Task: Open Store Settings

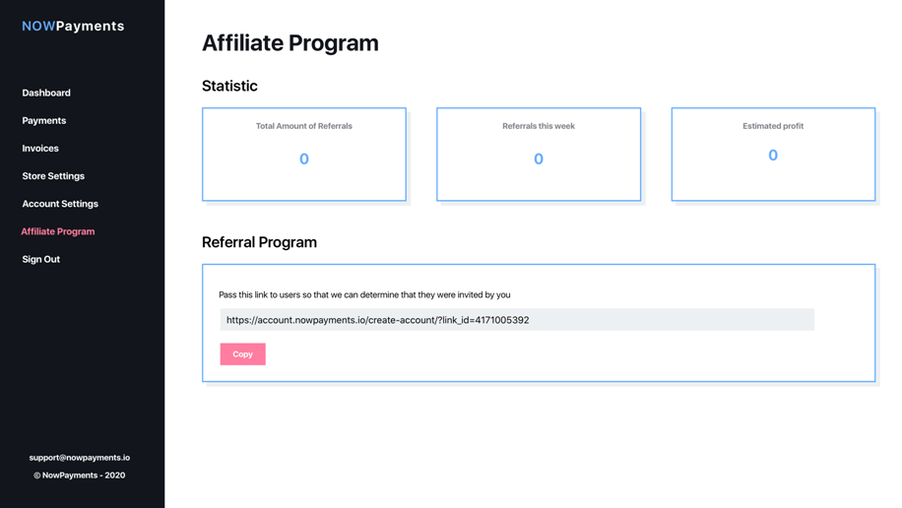Action: click(53, 175)
